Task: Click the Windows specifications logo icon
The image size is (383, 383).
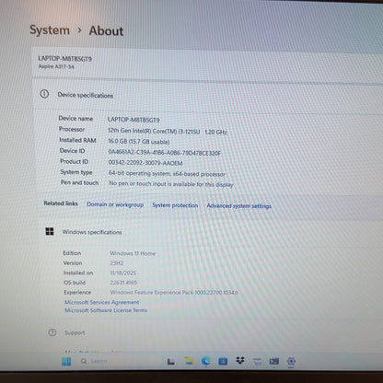Action: coord(50,231)
